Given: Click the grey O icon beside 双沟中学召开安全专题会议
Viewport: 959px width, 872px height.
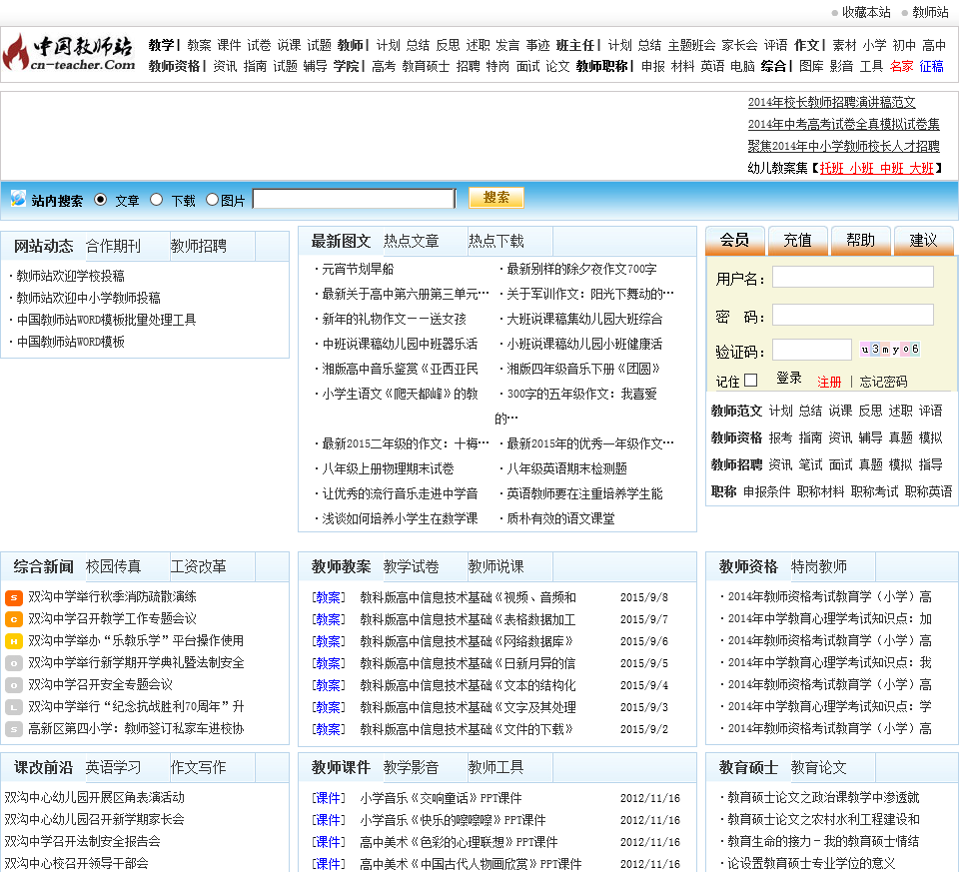Looking at the screenshot, I should (x=13, y=685).
